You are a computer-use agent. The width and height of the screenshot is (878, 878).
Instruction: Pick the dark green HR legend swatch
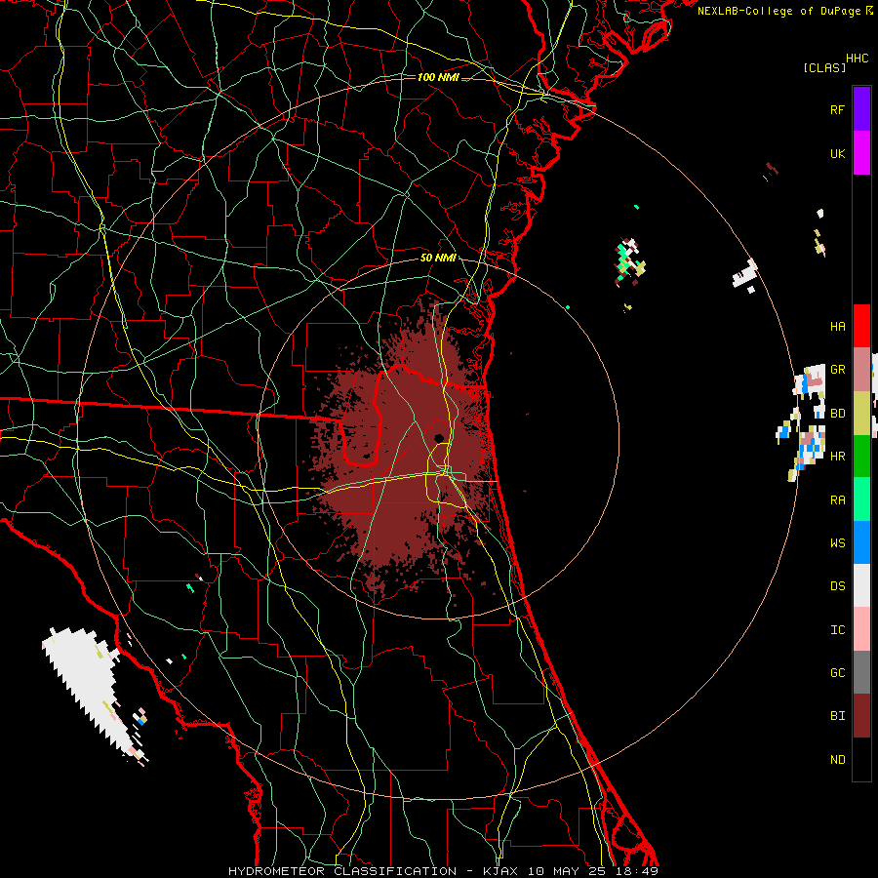[x=861, y=456]
